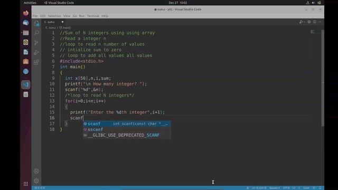Click the Run code button in editor toolbar

(x=301, y=22)
